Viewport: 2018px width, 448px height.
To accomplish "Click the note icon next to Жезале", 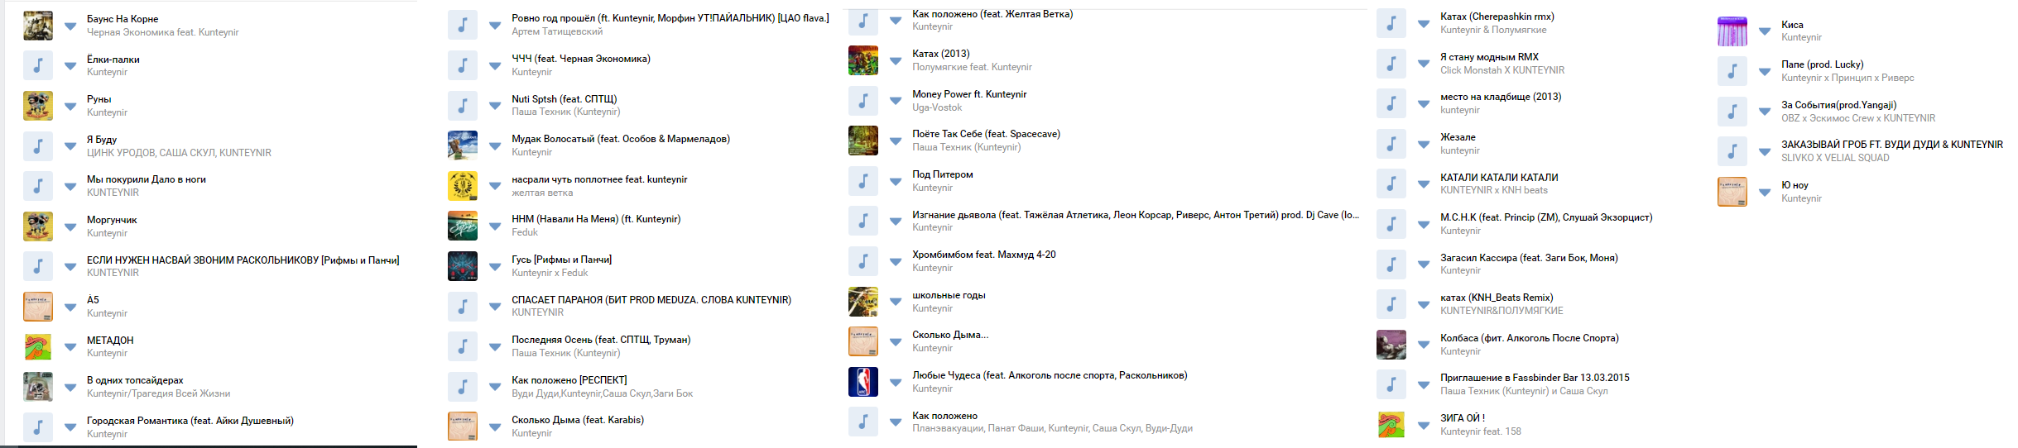I will [x=1391, y=143].
